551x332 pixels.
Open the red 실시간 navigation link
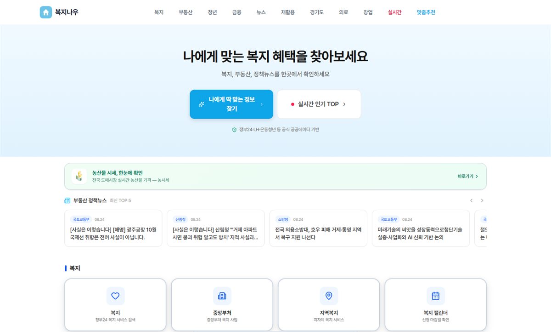click(394, 12)
